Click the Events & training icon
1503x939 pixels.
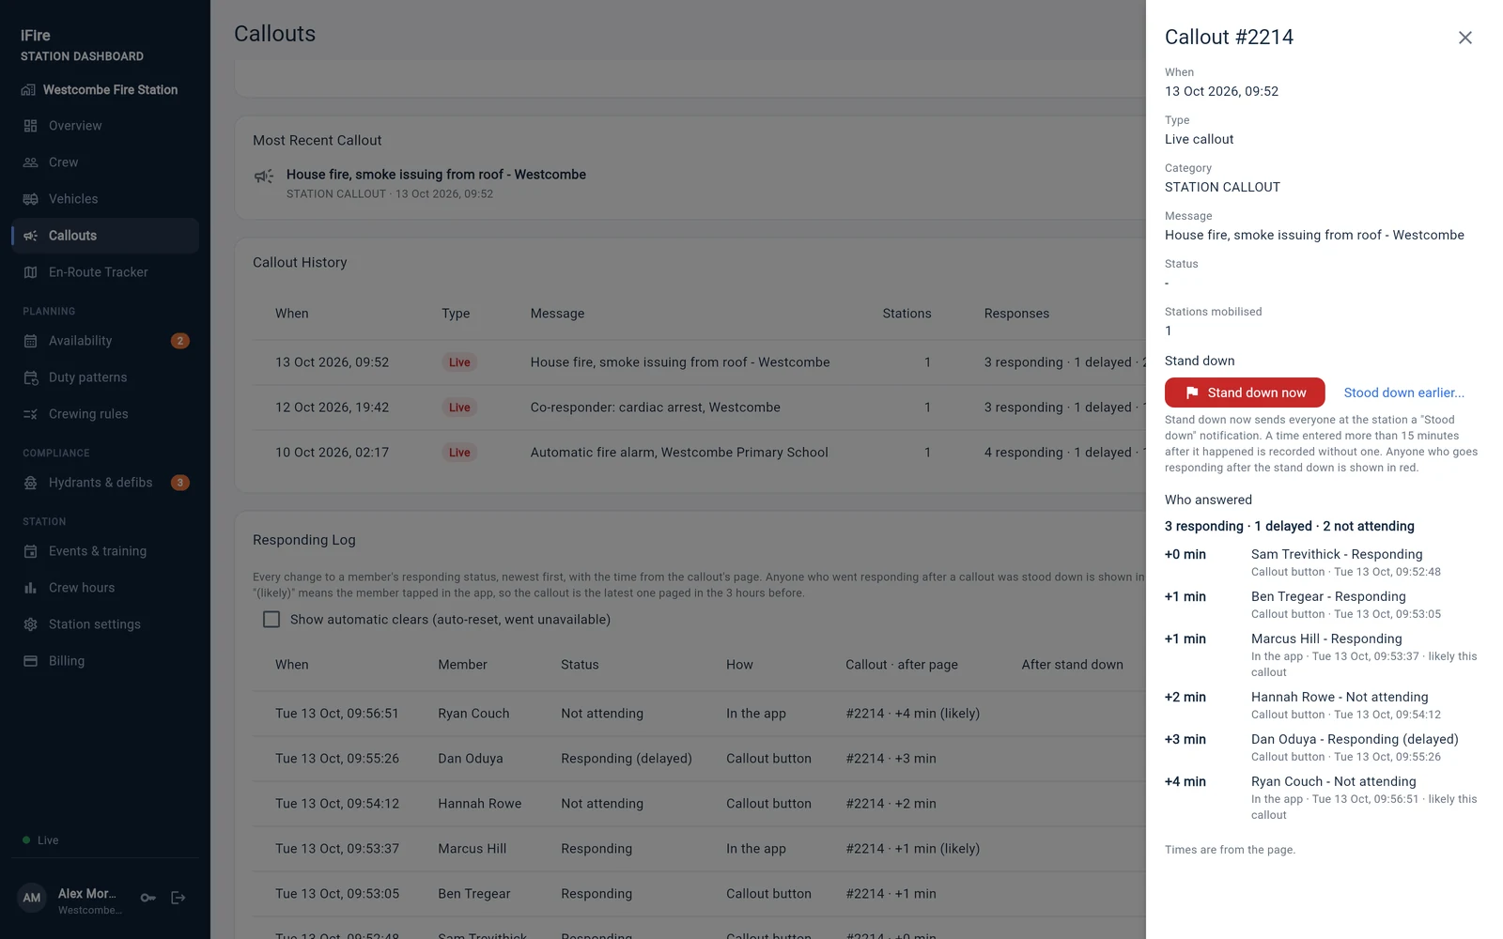pos(30,551)
